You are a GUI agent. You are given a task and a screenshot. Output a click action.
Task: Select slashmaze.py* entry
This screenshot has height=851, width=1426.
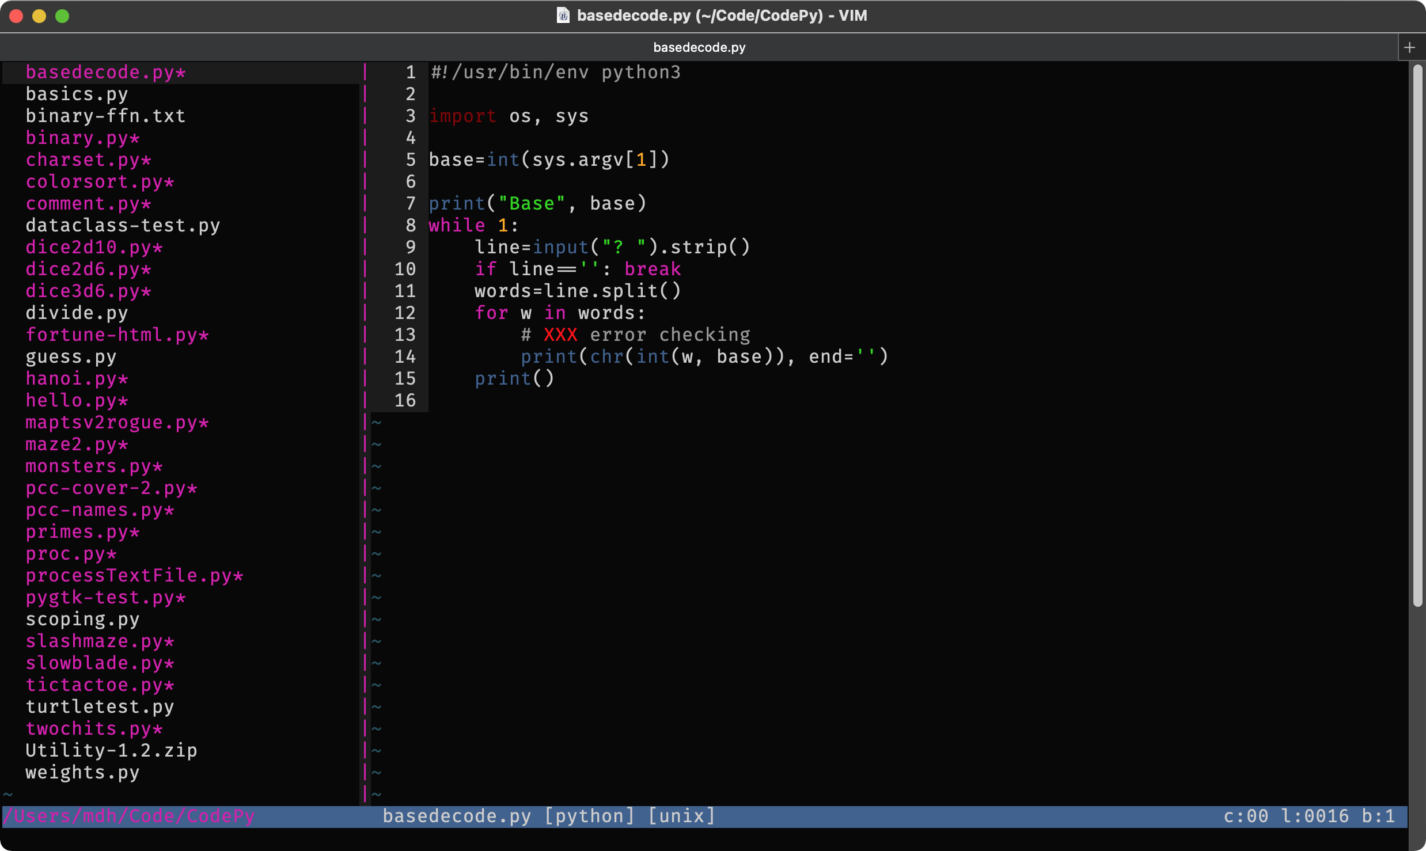click(100, 641)
